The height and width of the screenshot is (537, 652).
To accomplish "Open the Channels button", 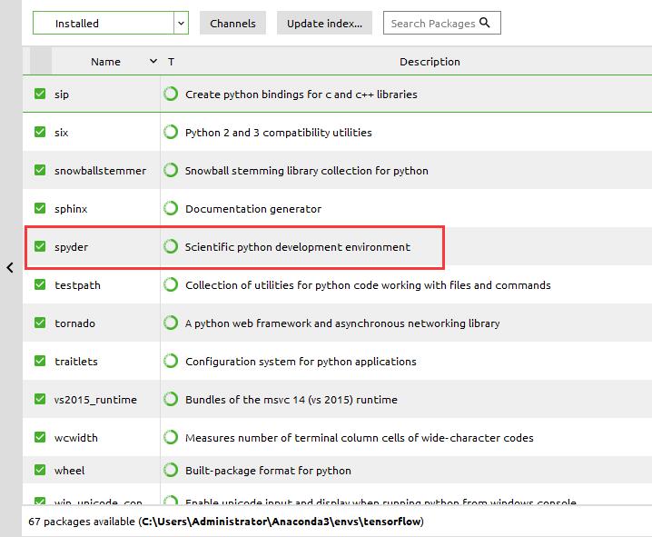I will coord(232,23).
